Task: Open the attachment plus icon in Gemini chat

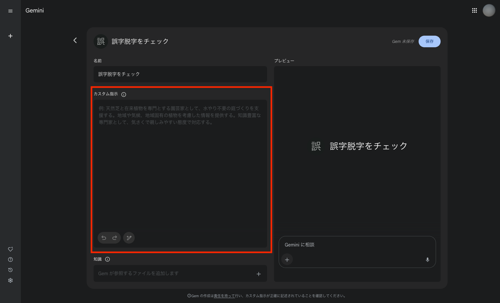Action: (287, 260)
